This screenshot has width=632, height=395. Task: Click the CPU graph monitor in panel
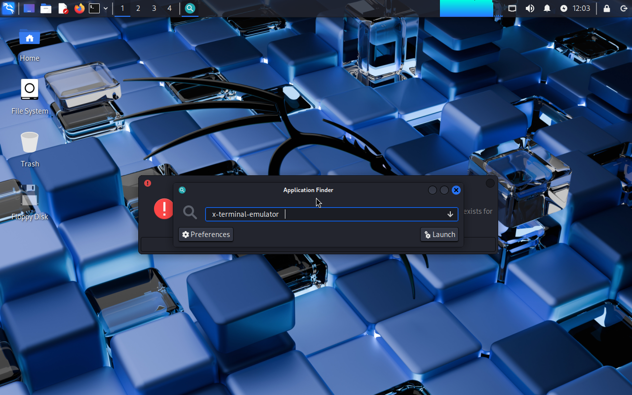point(467,8)
